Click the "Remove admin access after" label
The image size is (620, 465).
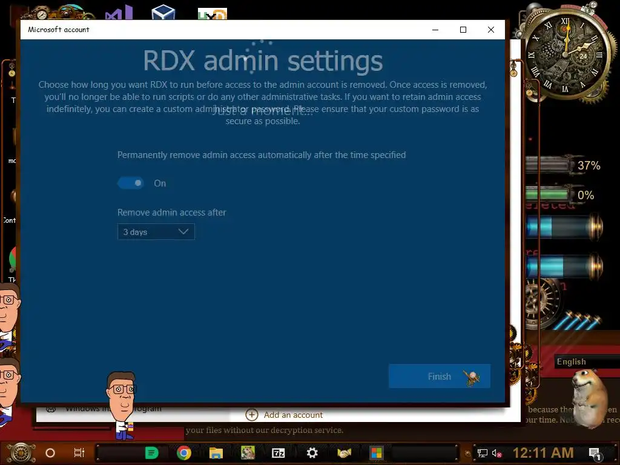click(171, 213)
